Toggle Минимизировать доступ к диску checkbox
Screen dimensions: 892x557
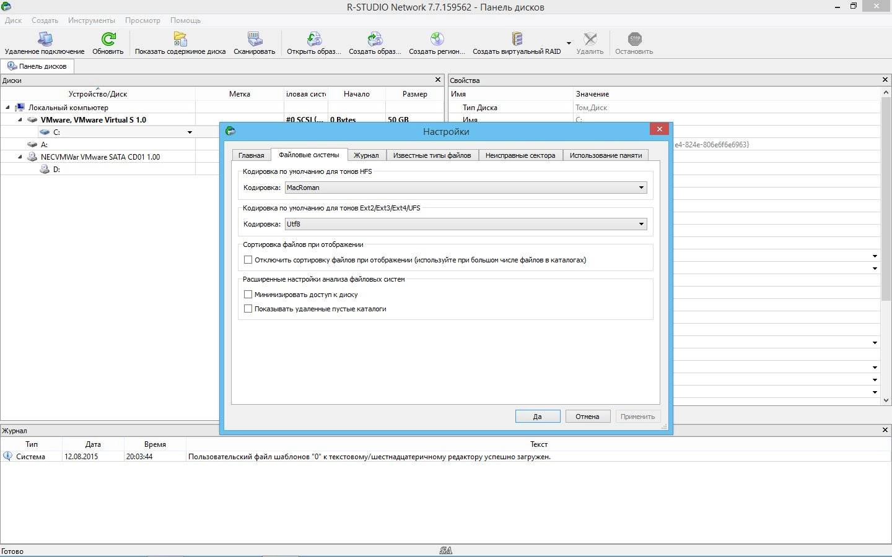(248, 295)
